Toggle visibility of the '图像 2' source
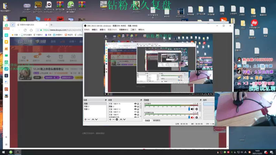The width and height of the screenshot is (276, 155). click(135, 106)
